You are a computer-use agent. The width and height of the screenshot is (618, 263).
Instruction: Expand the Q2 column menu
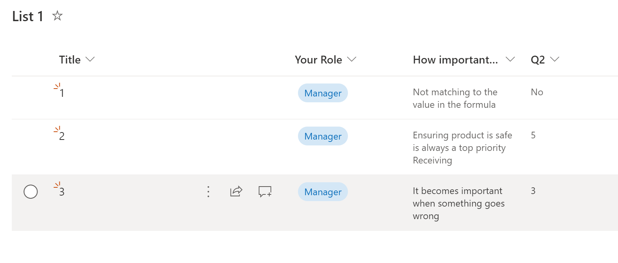(555, 60)
